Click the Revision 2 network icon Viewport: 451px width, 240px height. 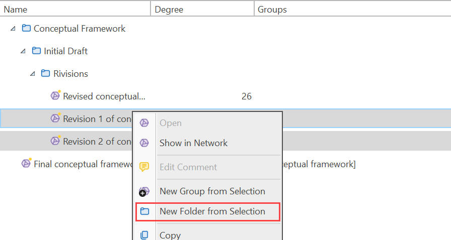tap(55, 141)
